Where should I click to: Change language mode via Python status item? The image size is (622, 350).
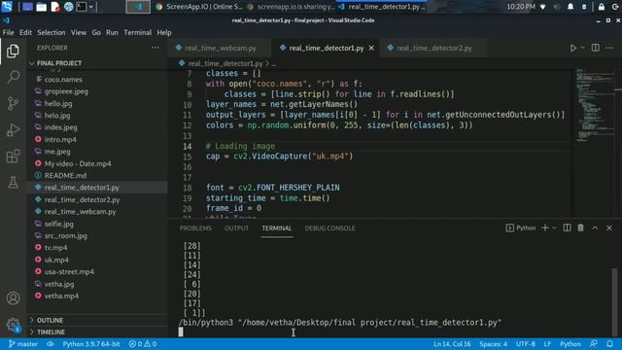tap(570, 344)
